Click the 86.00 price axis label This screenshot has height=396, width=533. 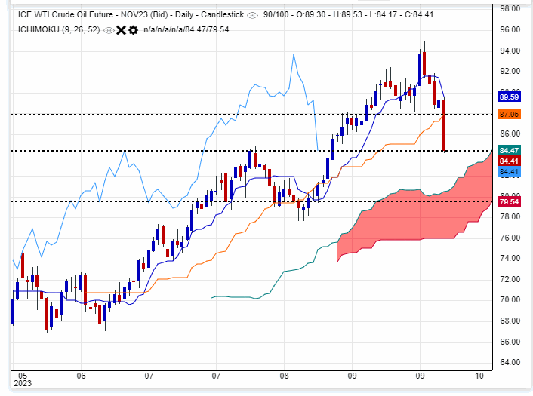[510, 134]
